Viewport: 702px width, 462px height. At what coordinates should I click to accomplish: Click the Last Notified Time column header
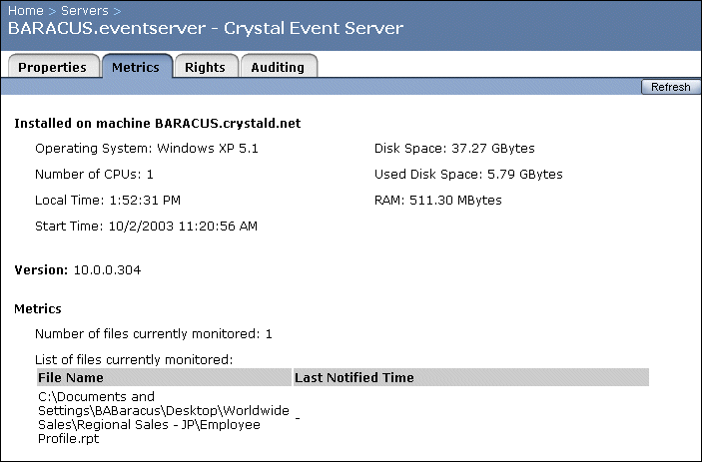[471, 377]
